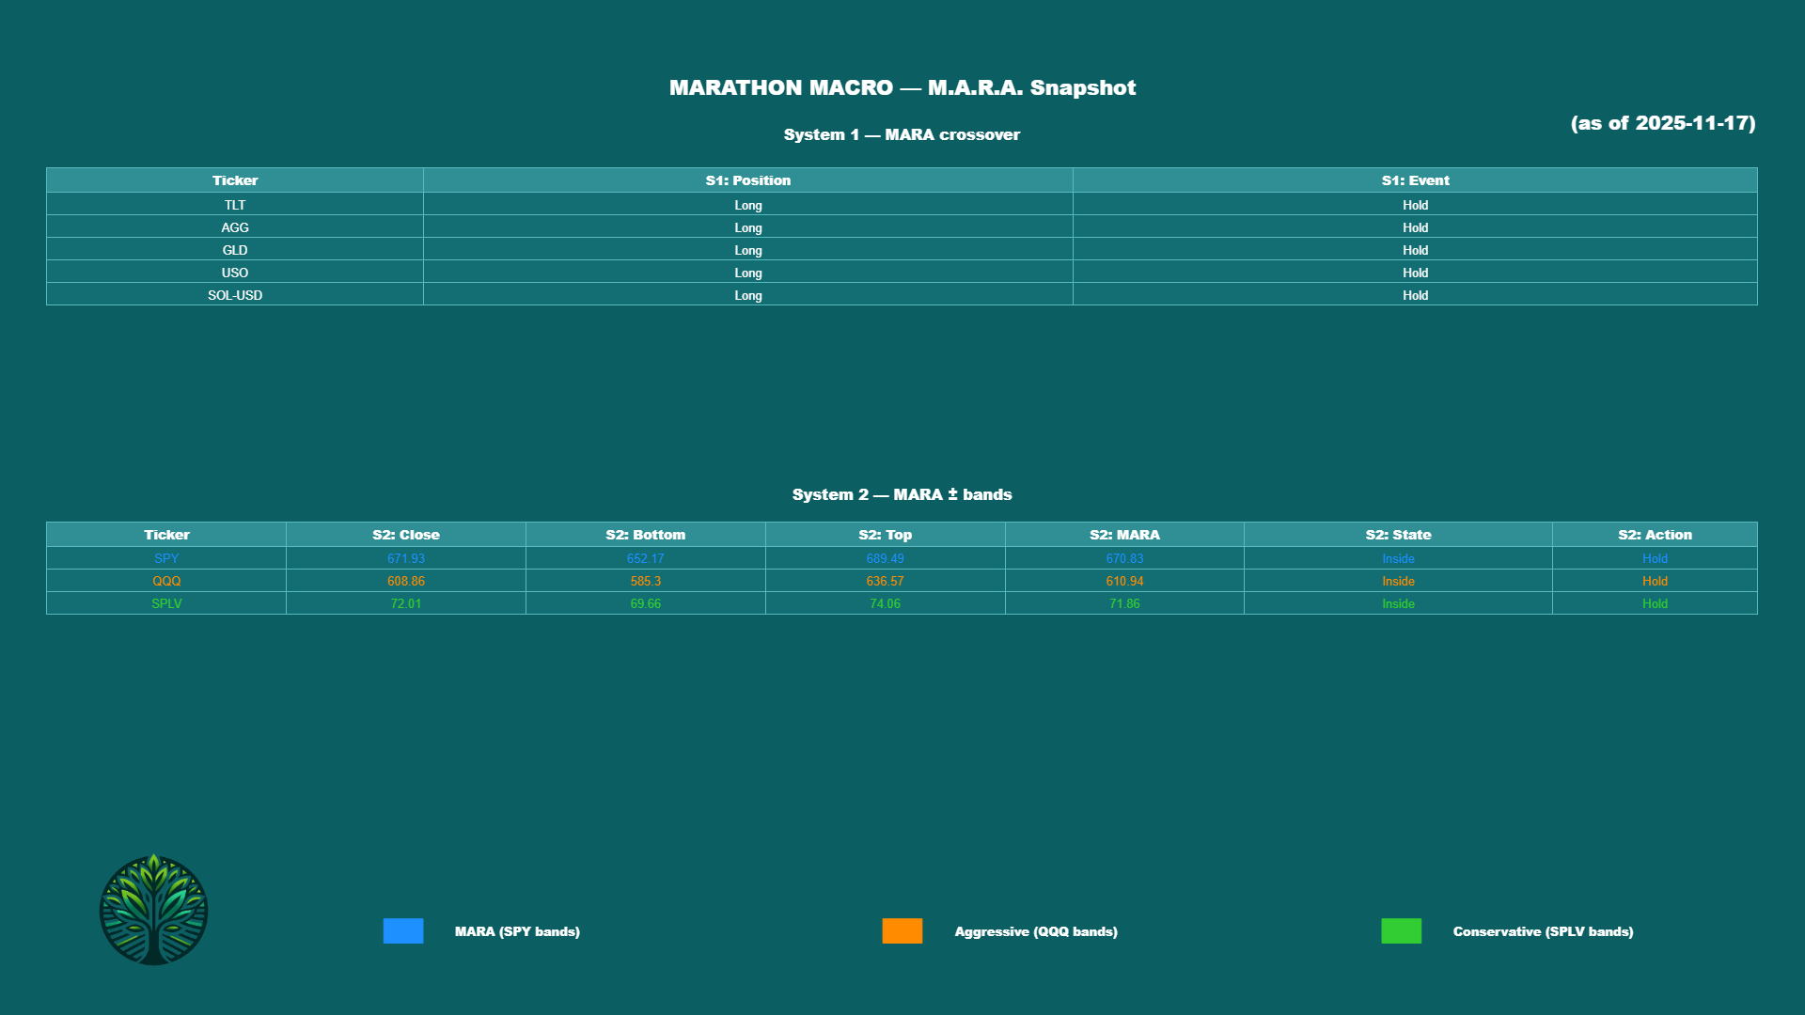
Task: Click the S2: State column header
Action: pyautogui.click(x=1398, y=535)
